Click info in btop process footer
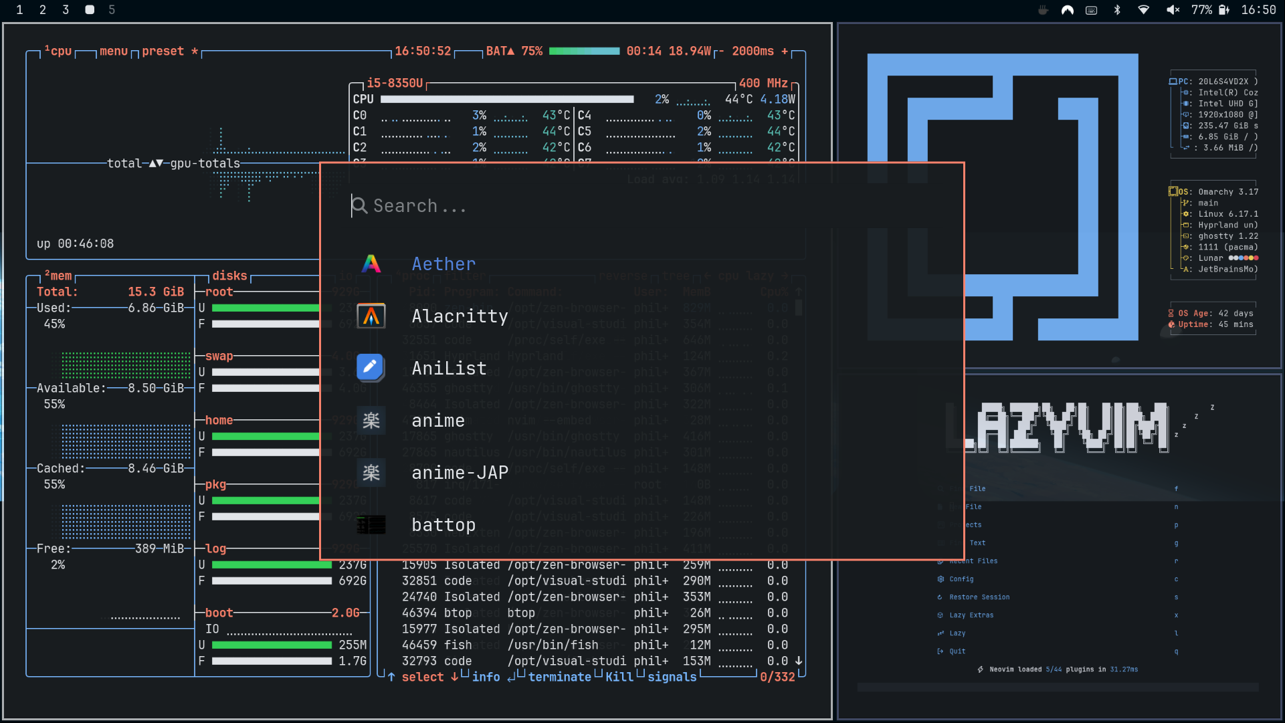The image size is (1285, 723). [x=486, y=677]
